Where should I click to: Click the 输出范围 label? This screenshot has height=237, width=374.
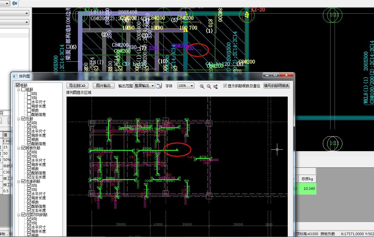point(125,86)
